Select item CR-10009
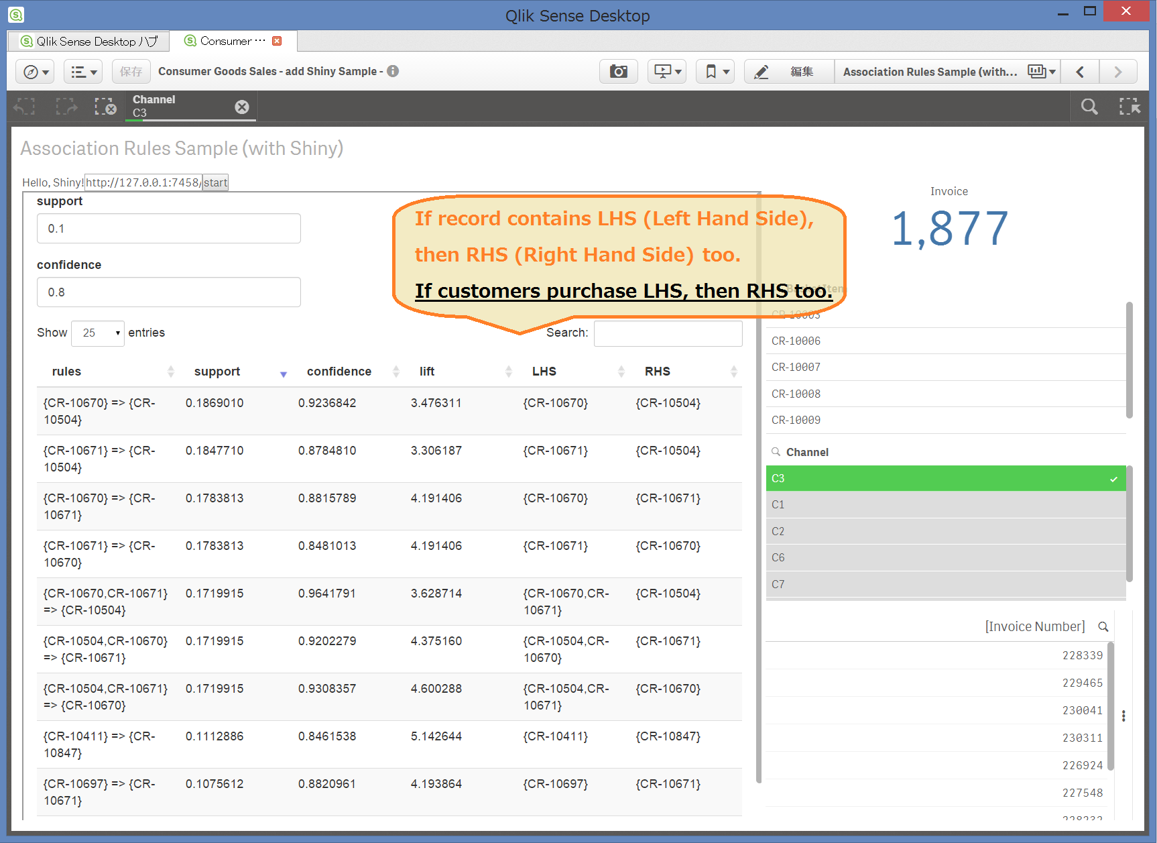The image size is (1157, 843). [946, 420]
